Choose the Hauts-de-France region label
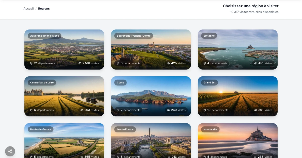This screenshot has height=158, width=302. pos(41,129)
